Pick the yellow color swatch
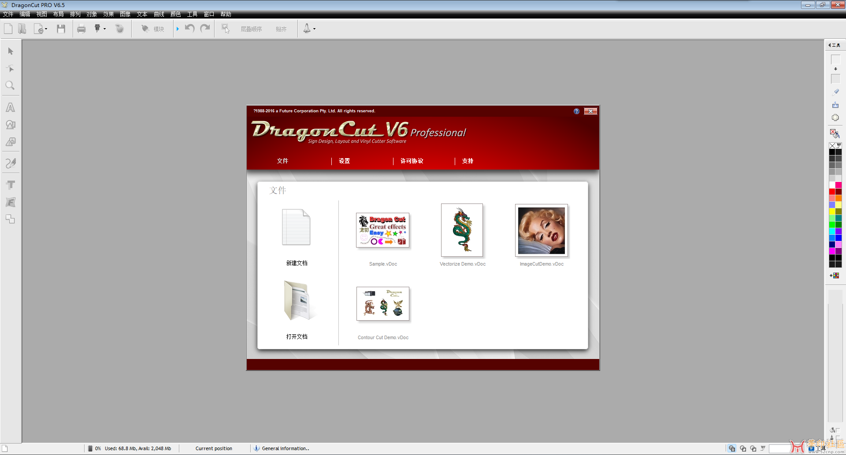Screen dimensions: 846x455 [832, 211]
